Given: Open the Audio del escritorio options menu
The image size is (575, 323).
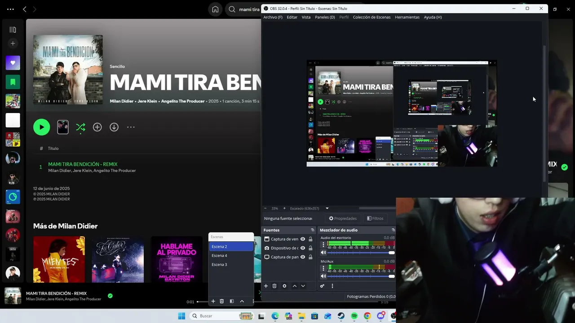Looking at the screenshot, I should click(323, 244).
